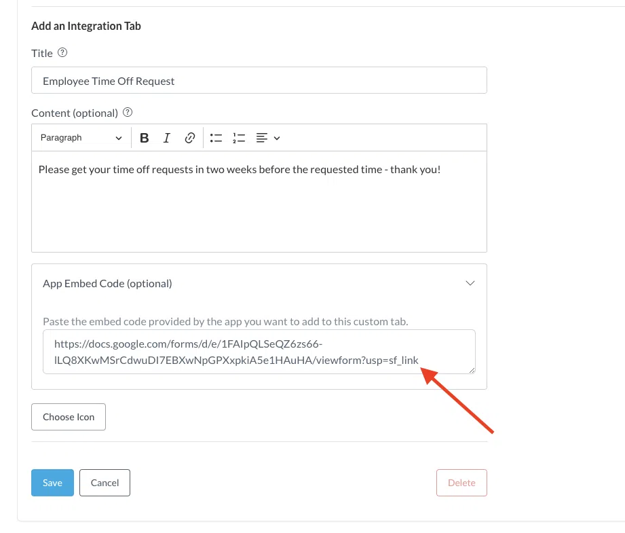This screenshot has height=533, width=625.
Task: Click the resize handle of embed code box
Action: pyautogui.click(x=472, y=370)
